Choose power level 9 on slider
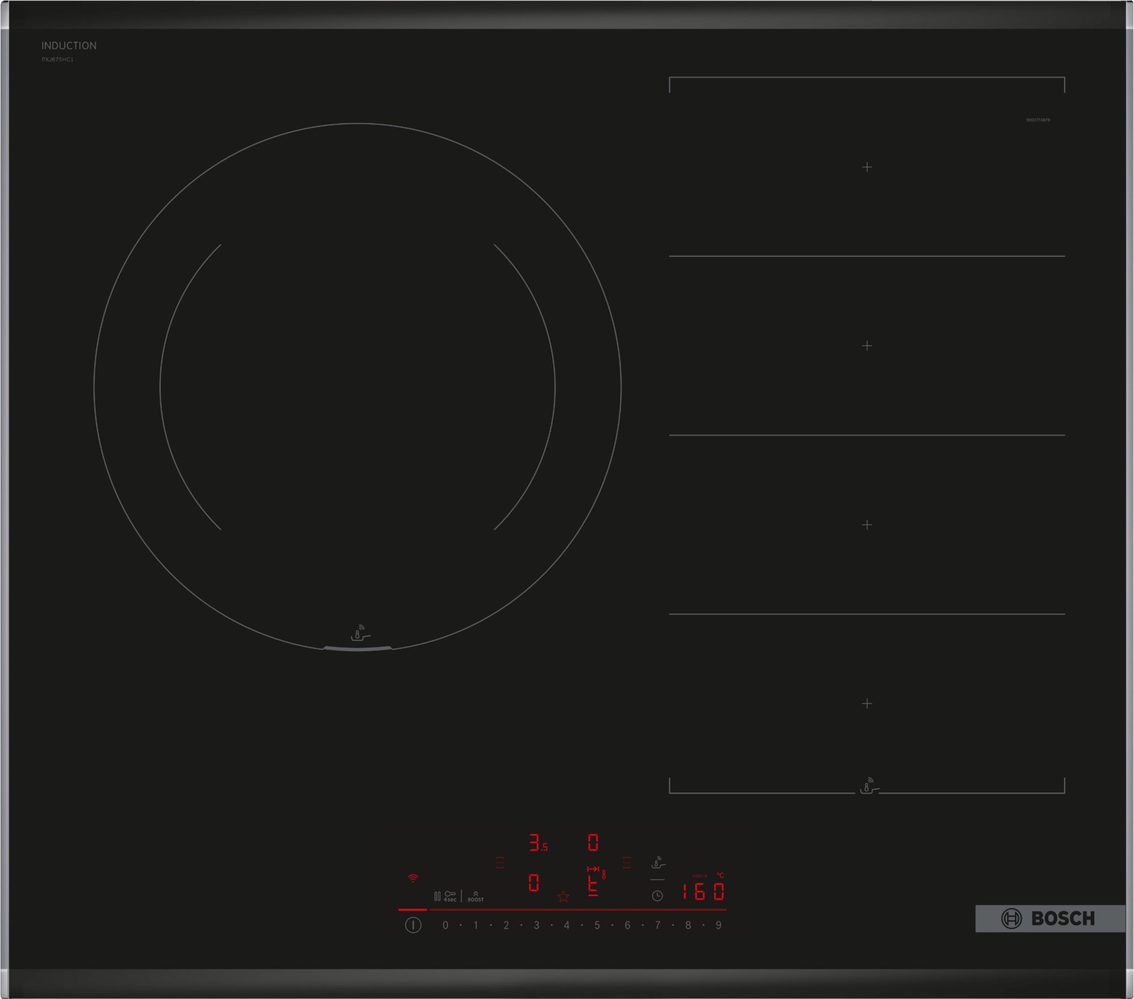1134x999 pixels. [718, 925]
